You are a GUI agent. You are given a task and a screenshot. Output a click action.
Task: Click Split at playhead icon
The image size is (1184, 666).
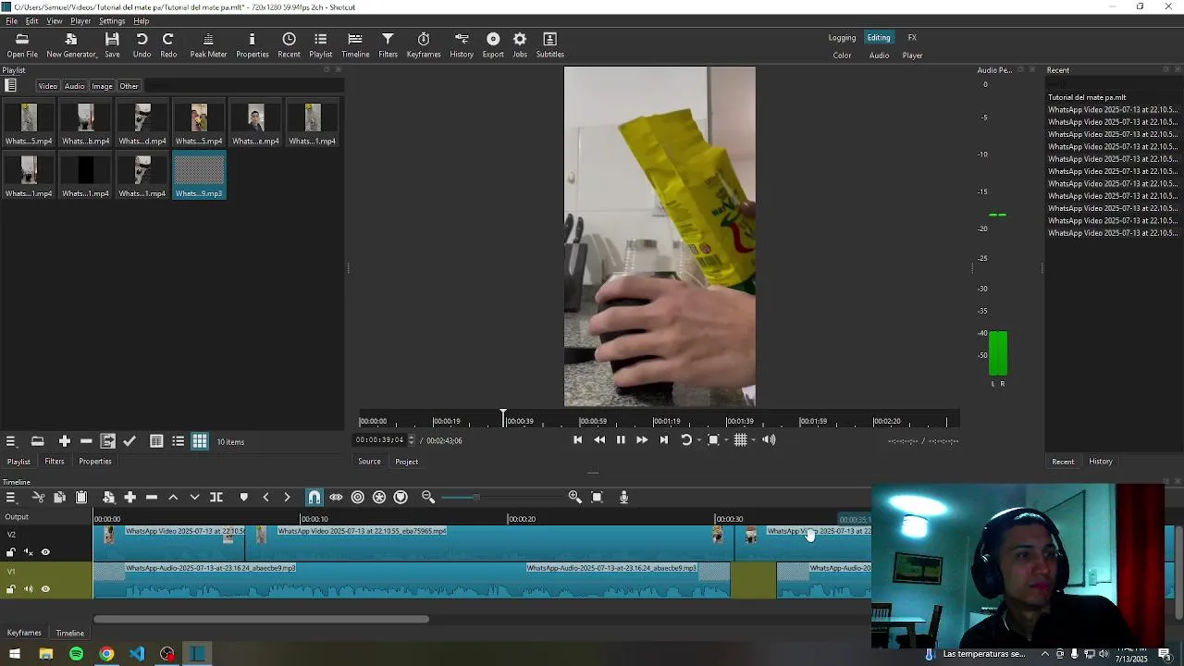(x=216, y=498)
